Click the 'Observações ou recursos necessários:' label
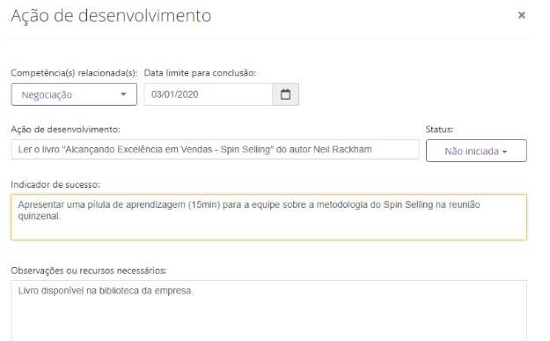 (x=88, y=271)
